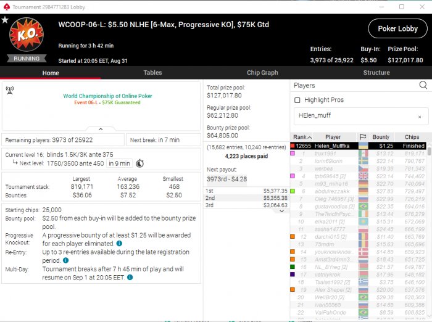Screen dimensions: 432x322
Task: Click the K.O. tournament logo
Action: pos(27,35)
